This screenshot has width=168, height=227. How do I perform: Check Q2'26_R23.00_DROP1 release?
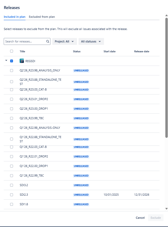[12, 109]
